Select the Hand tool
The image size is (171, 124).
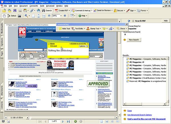[x=4, y=16]
